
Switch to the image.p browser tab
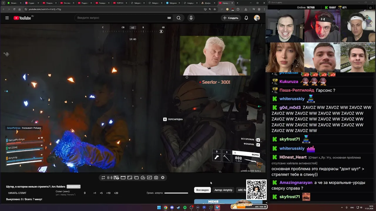(x=190, y=3)
